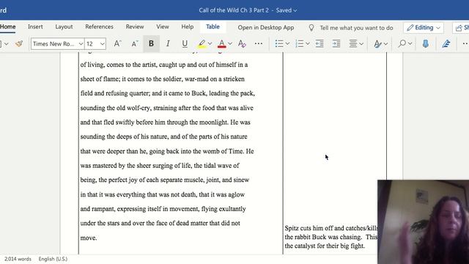Screen dimensions: 469x264
Task: Switch to the Layout tab
Action: click(x=64, y=26)
